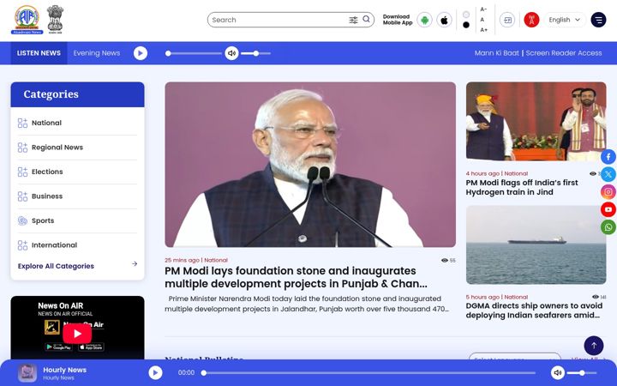617x386 pixels.
Task: Select the light theme circle
Action: click(466, 15)
